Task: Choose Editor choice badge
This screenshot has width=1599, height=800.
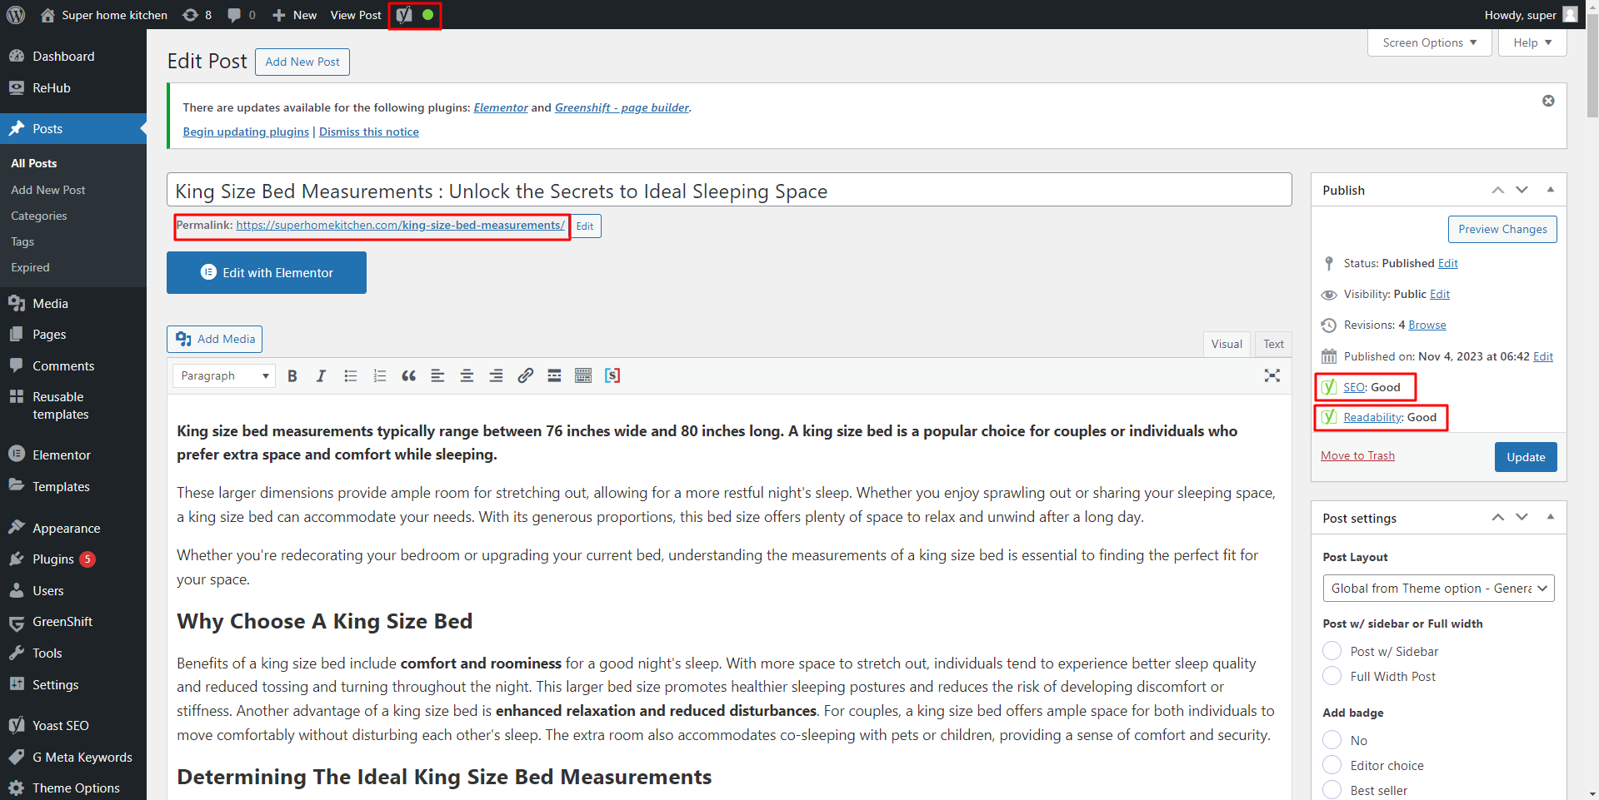Action: [1331, 765]
